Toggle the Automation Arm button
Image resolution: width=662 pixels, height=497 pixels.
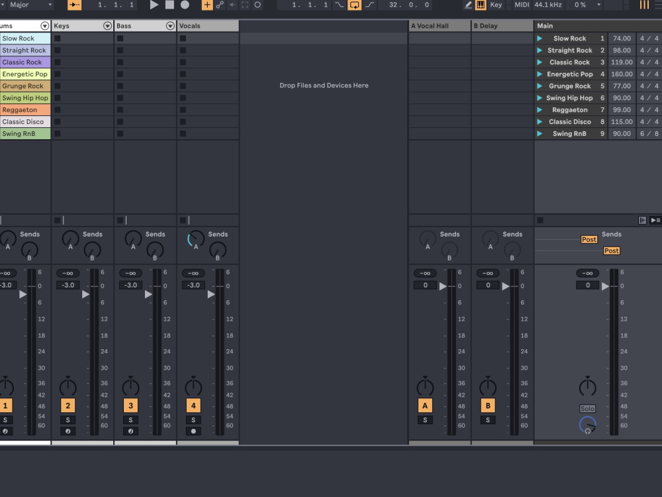tap(220, 5)
